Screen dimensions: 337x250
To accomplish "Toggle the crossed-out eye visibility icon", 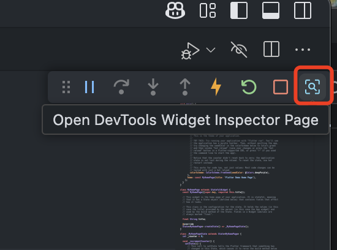I will point(239,50).
